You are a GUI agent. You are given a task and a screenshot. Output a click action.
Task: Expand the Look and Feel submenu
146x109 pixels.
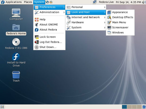tap(86, 12)
